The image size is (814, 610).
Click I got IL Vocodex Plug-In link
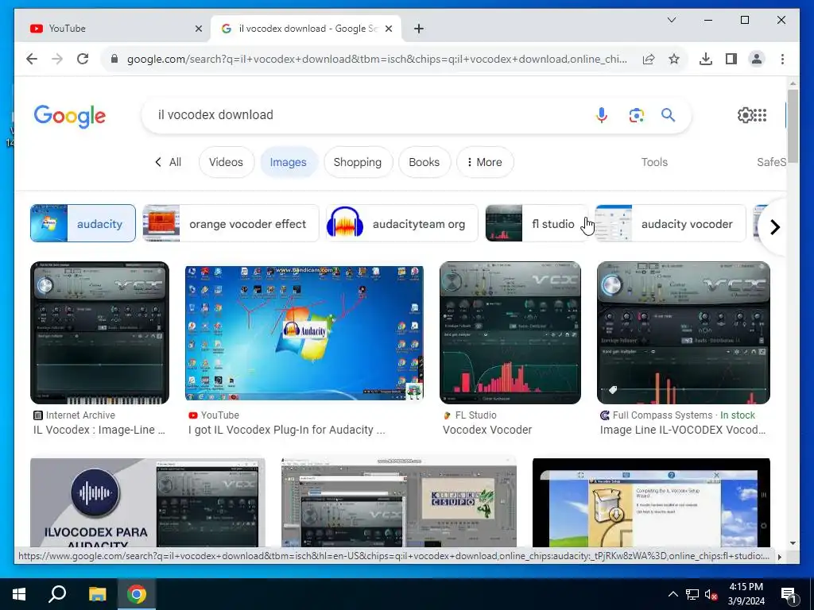286,430
